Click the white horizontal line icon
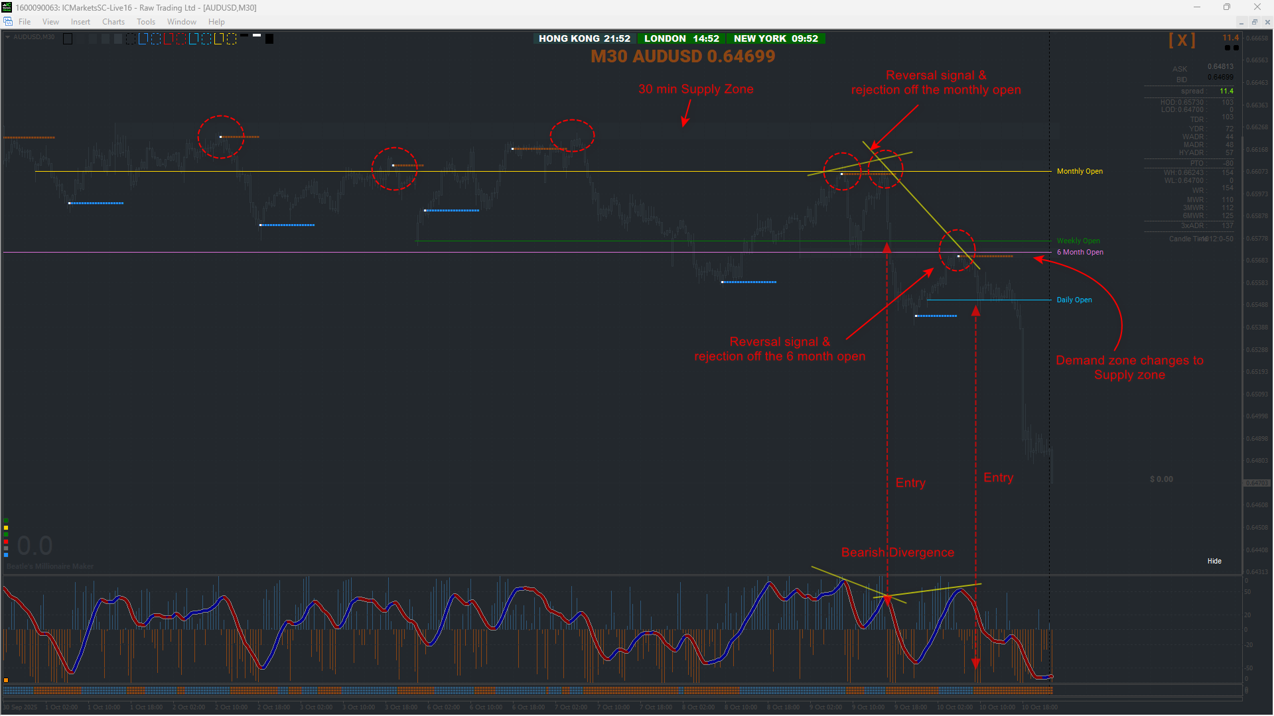The image size is (1274, 716). (257, 35)
